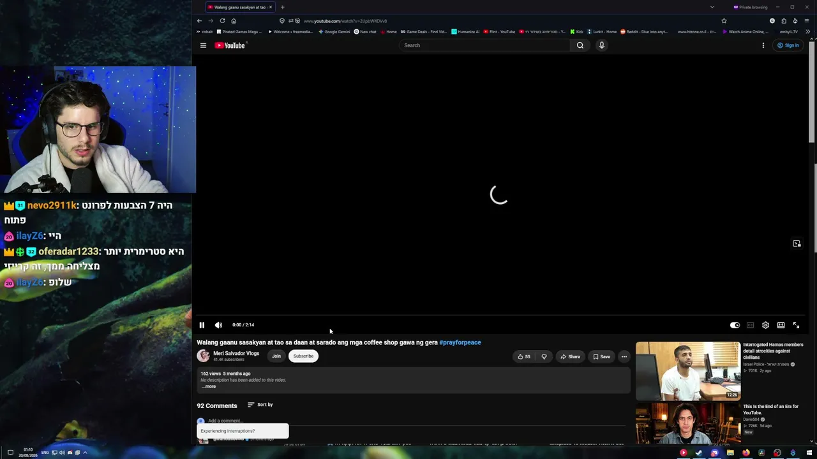Screen dimensions: 817x459
Task: Switch to theater mode
Action: click(x=781, y=325)
